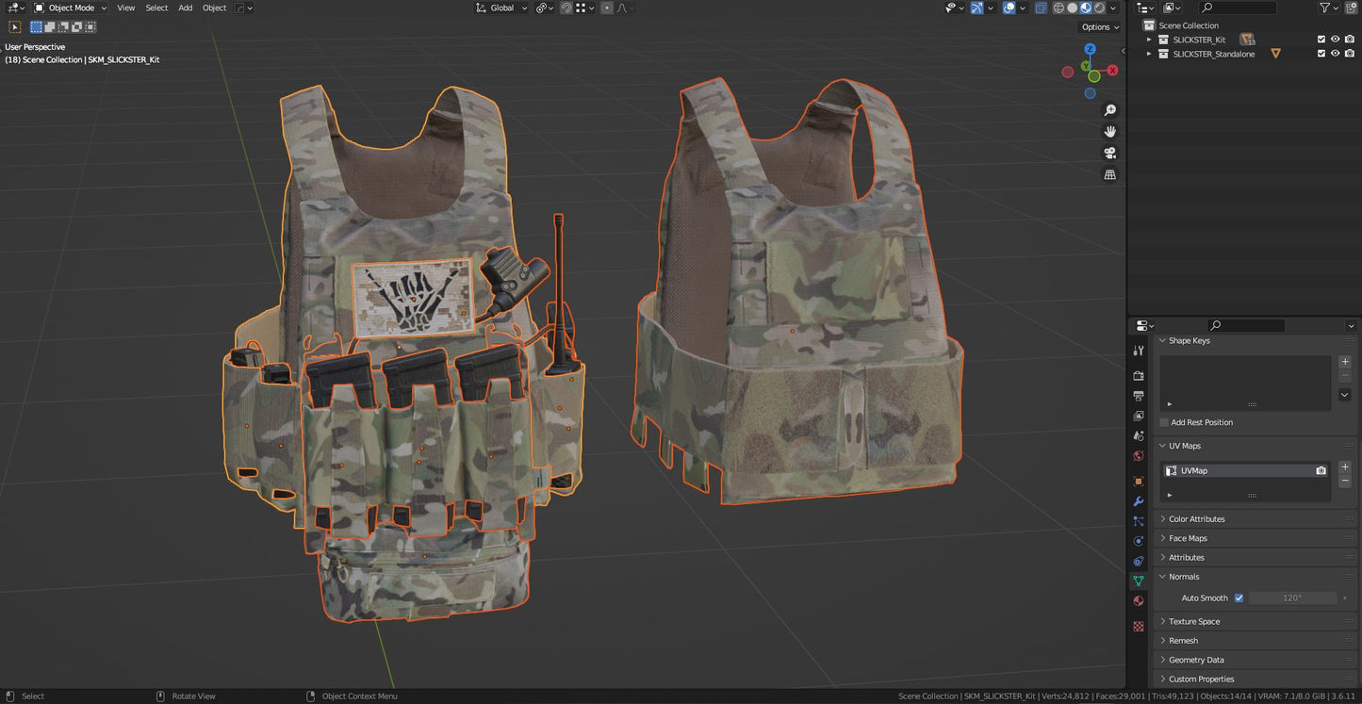Open the Add menu
The image size is (1362, 704).
coord(185,8)
